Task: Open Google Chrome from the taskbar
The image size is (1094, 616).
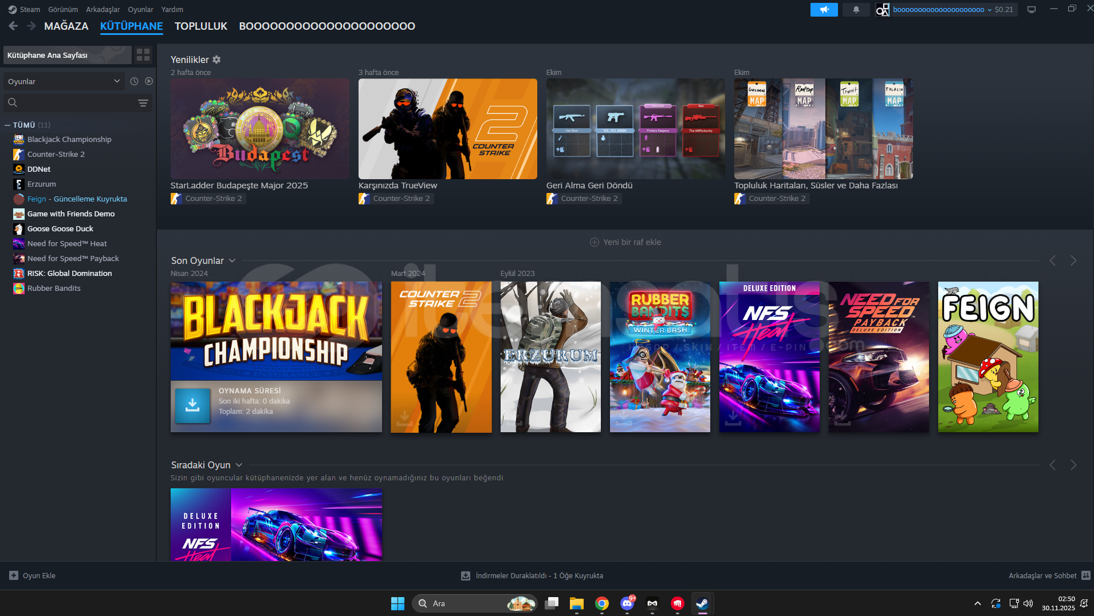Action: click(x=601, y=603)
